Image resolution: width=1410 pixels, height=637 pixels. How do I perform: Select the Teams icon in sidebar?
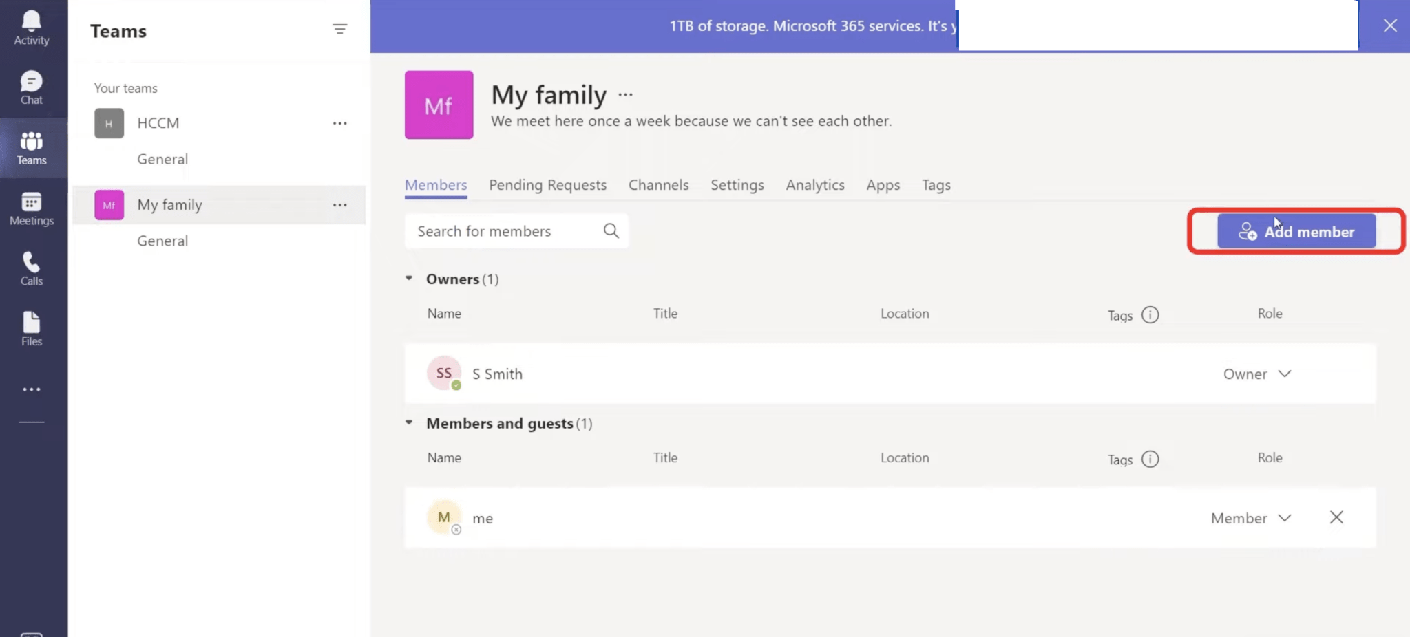point(31,148)
